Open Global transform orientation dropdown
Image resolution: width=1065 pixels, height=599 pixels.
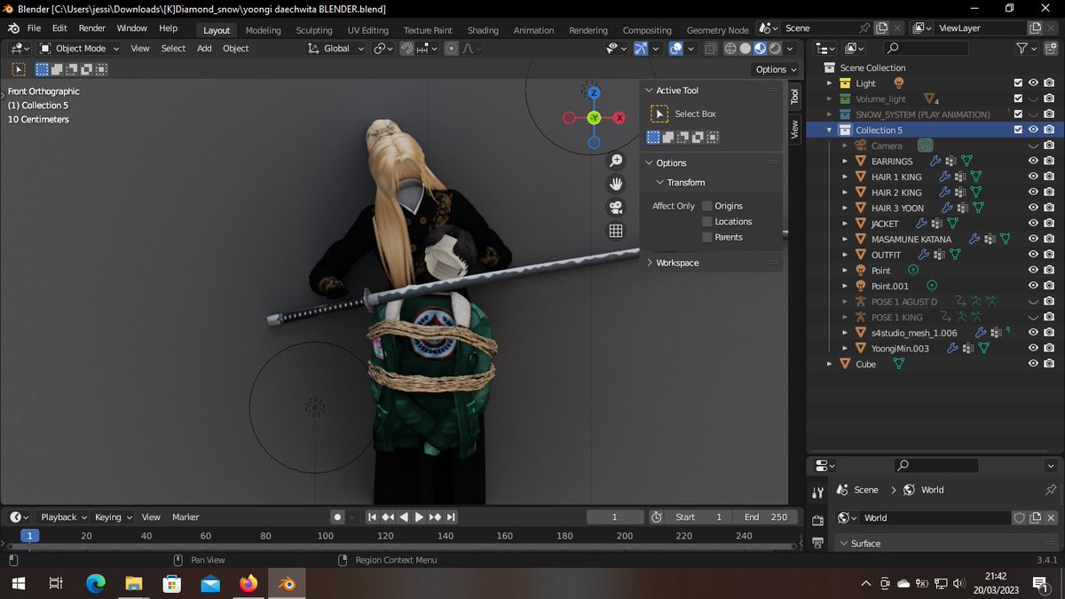[x=335, y=49]
